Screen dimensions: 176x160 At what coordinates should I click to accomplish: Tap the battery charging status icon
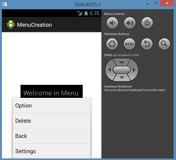(86, 13)
